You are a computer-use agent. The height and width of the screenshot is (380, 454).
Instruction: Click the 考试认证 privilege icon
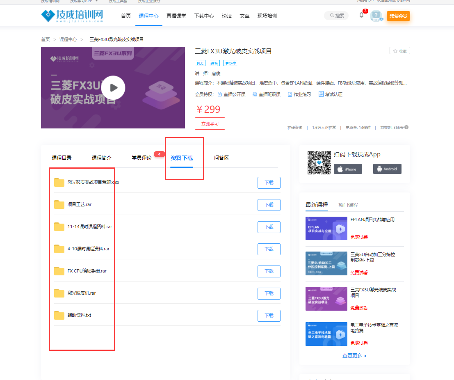point(321,94)
